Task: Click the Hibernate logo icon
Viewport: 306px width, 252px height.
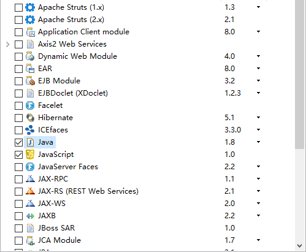Action: click(x=30, y=118)
